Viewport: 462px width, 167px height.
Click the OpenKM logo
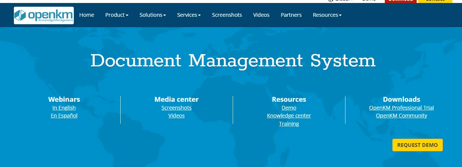click(x=44, y=15)
